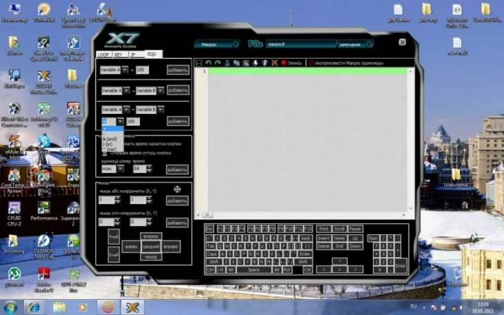
Task: Click the red X delete icon
Action: (274, 63)
